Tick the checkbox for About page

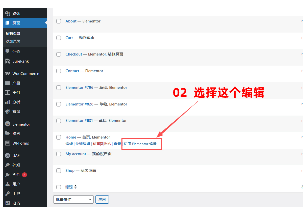59,21
